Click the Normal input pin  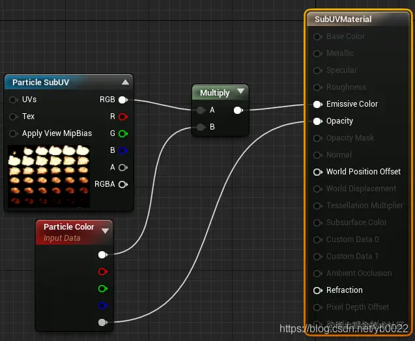(318, 155)
